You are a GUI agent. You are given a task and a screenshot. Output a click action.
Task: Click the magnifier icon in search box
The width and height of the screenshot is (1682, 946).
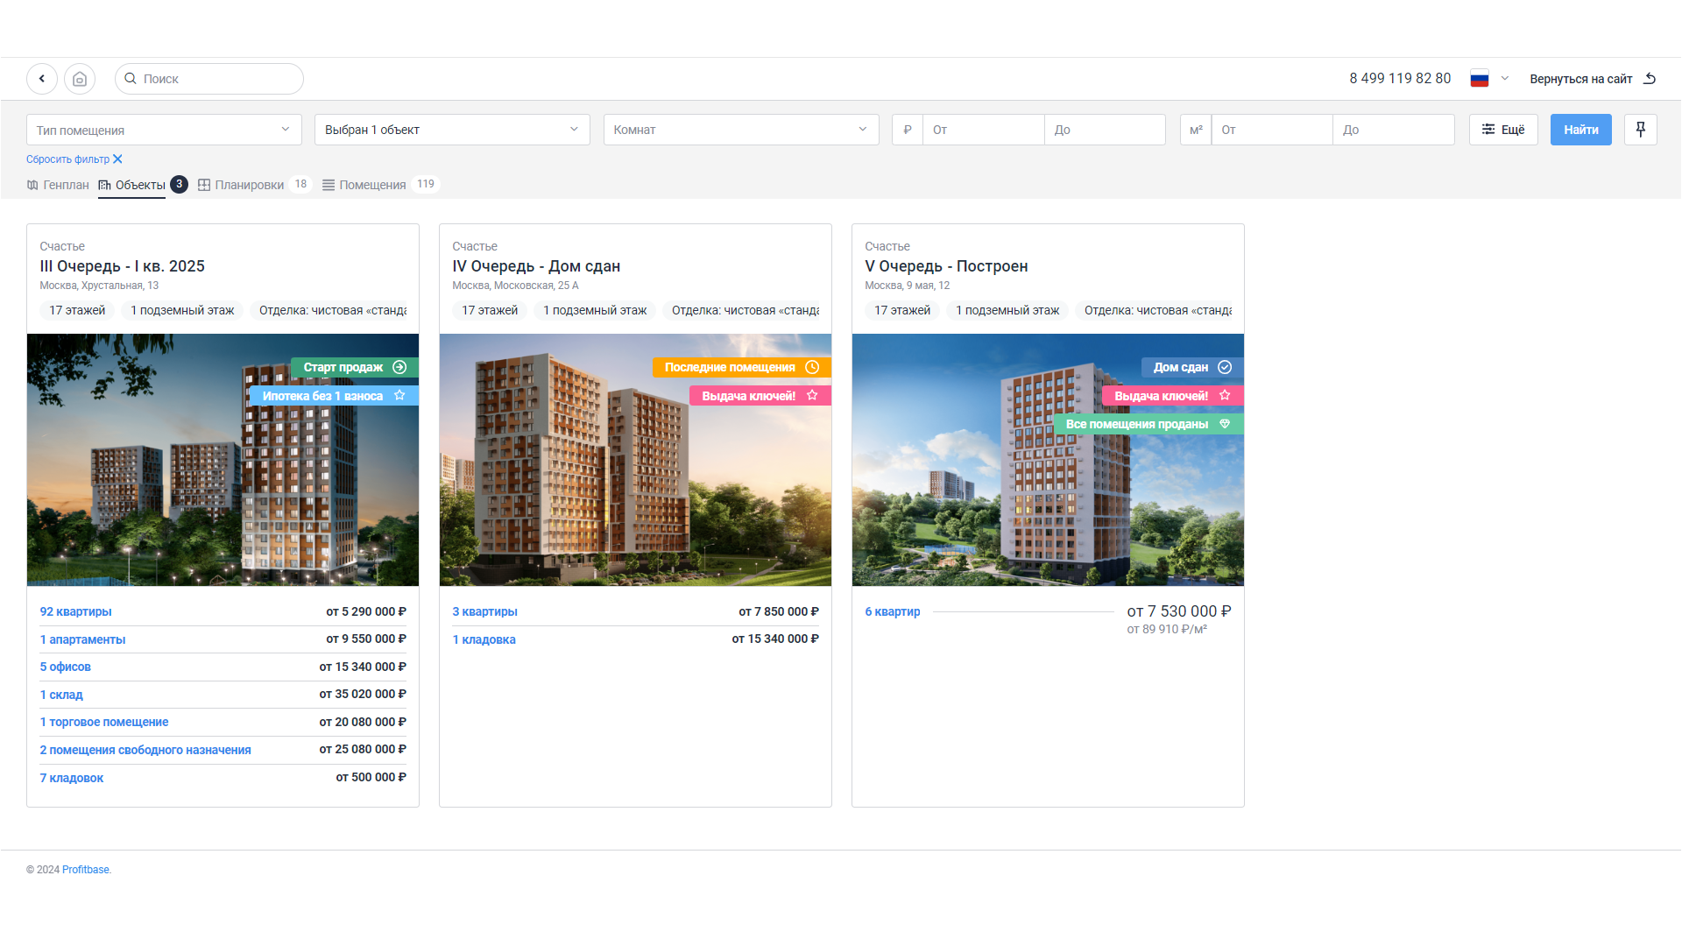tap(131, 79)
